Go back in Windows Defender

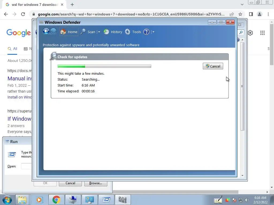click(x=46, y=31)
